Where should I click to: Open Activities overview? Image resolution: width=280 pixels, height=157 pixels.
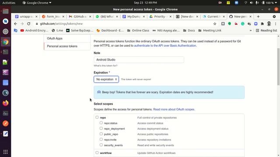(x=9, y=3)
